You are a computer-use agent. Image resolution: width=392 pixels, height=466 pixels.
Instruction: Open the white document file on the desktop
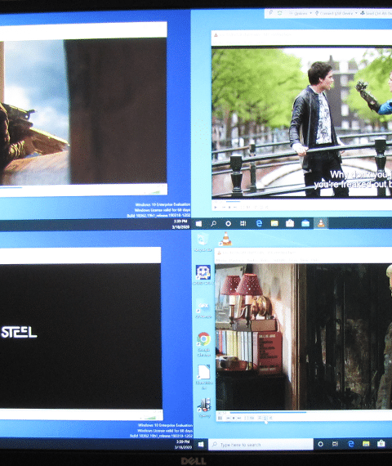(204, 377)
